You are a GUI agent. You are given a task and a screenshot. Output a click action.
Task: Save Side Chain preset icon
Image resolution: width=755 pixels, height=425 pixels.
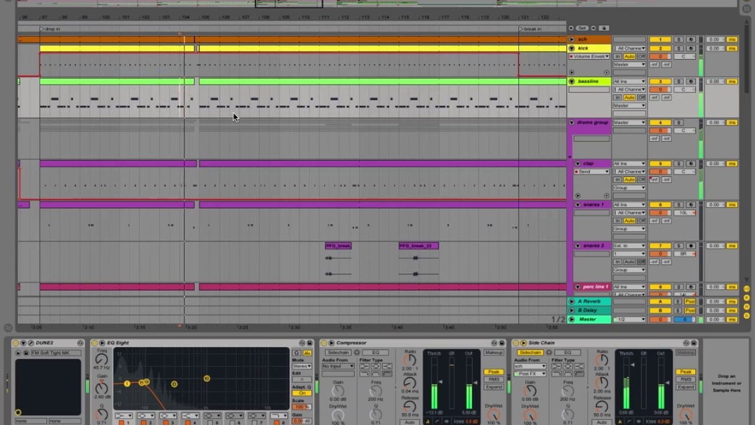click(694, 343)
